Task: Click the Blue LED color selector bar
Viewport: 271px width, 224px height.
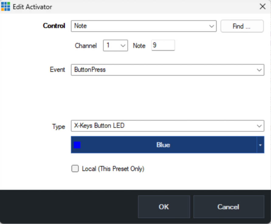Action: (x=168, y=145)
